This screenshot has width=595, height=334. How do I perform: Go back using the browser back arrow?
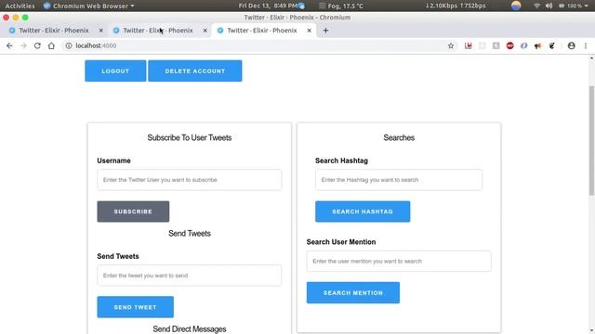(9, 45)
